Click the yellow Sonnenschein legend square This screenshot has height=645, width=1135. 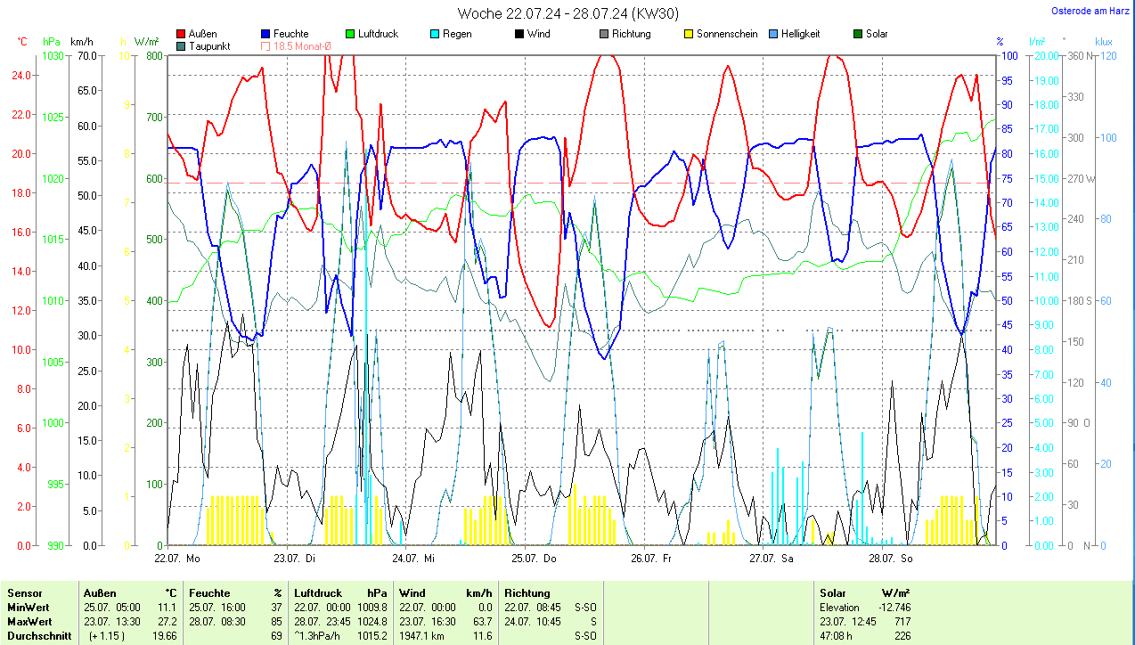point(689,34)
